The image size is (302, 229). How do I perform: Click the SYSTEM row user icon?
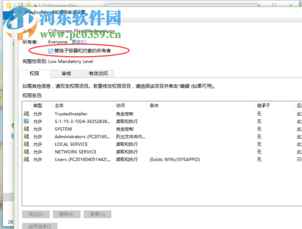coord(27,129)
